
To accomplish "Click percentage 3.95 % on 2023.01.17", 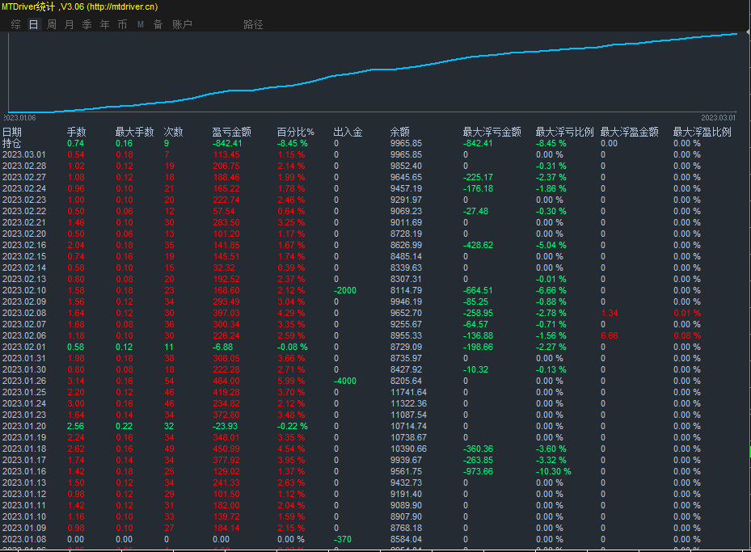I will click(x=291, y=461).
